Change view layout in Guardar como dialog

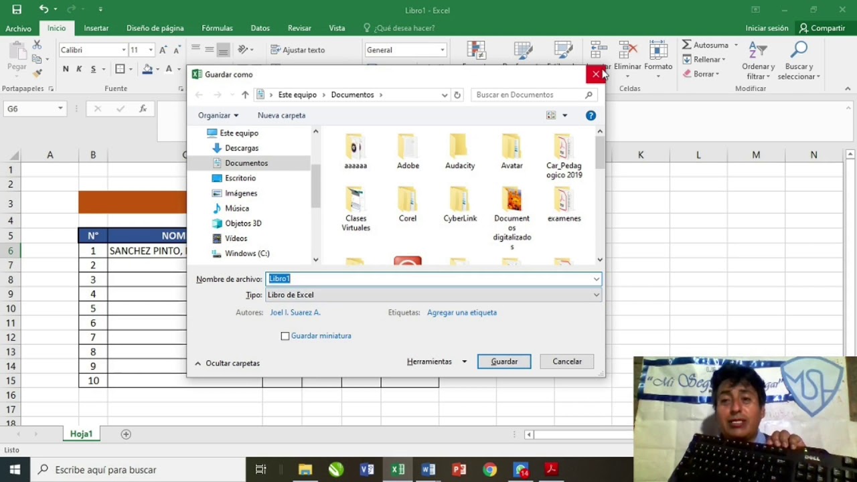pos(551,116)
